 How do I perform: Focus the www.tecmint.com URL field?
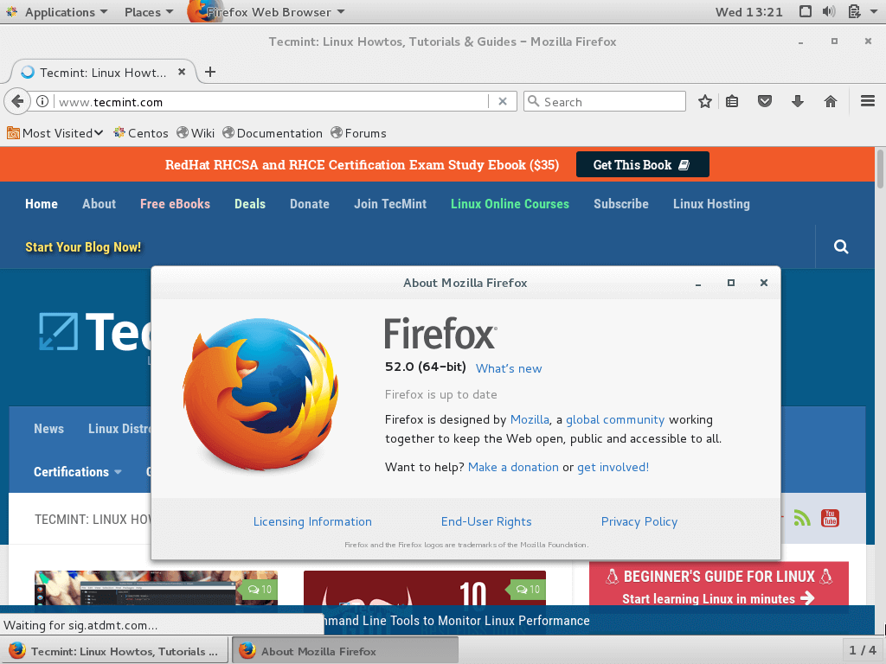271,102
